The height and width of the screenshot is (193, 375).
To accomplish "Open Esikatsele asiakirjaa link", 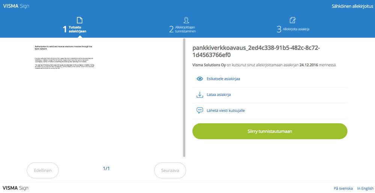I will click(223, 79).
